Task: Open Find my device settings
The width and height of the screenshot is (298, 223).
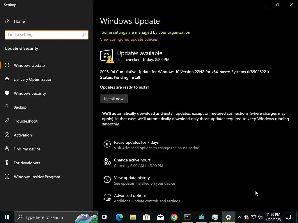Action: coord(46,149)
